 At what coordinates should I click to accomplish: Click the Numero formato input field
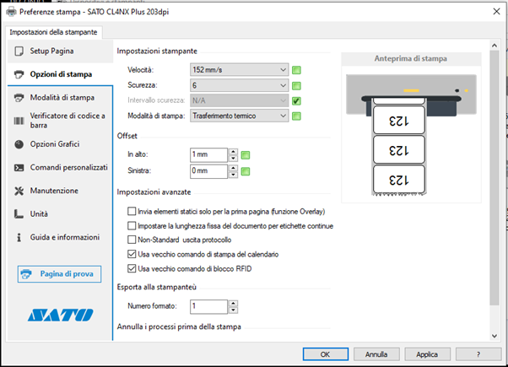[x=209, y=307]
